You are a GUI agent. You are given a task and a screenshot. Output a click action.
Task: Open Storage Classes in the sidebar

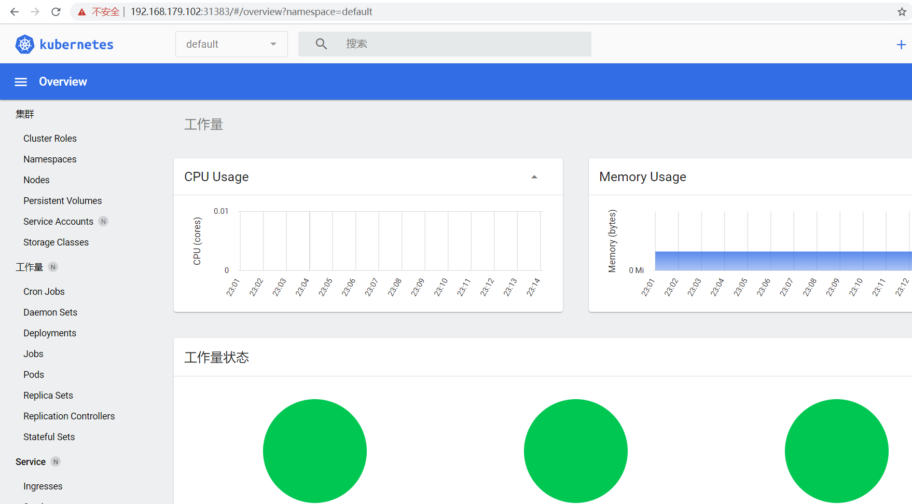click(x=56, y=242)
